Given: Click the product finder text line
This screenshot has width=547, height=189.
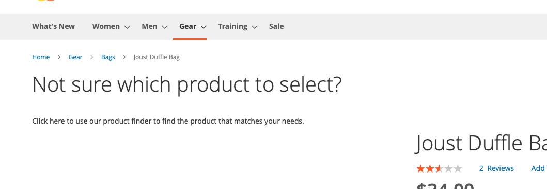Looking at the screenshot, I should point(168,121).
